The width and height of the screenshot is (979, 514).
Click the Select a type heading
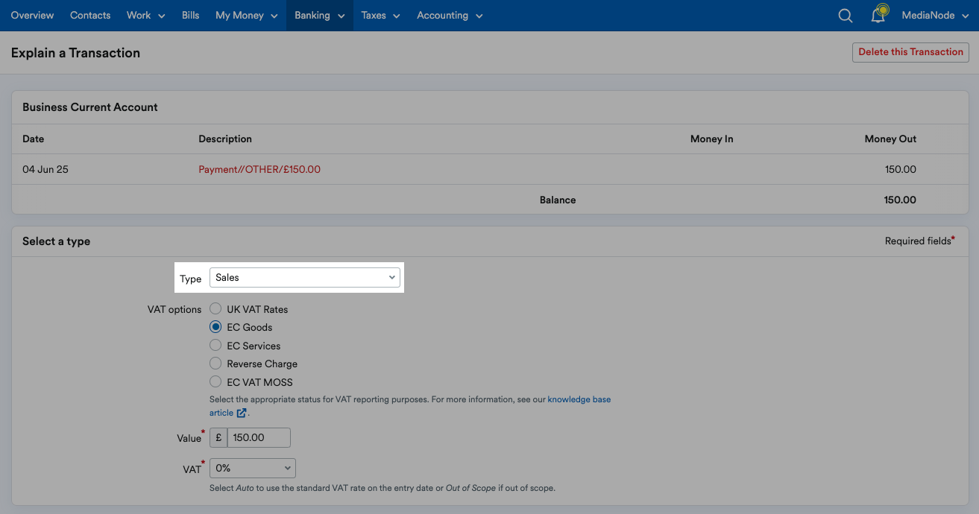pos(57,241)
